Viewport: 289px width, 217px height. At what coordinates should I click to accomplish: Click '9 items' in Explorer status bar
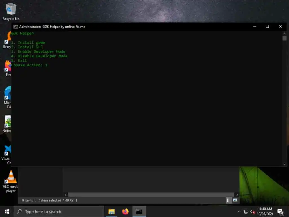(x=27, y=200)
